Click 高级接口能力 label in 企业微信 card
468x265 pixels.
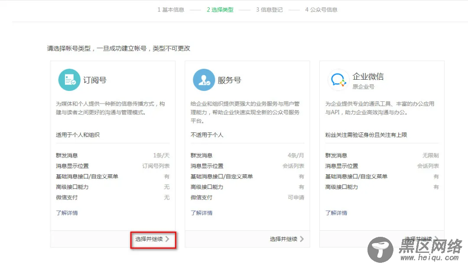[341, 187]
